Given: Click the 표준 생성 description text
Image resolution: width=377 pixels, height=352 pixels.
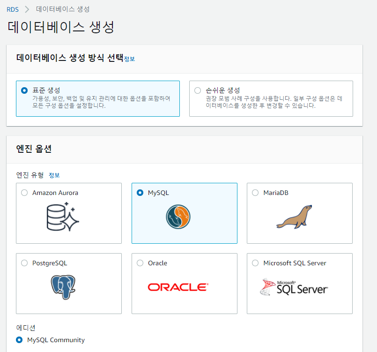Looking at the screenshot, I should click(x=101, y=102).
